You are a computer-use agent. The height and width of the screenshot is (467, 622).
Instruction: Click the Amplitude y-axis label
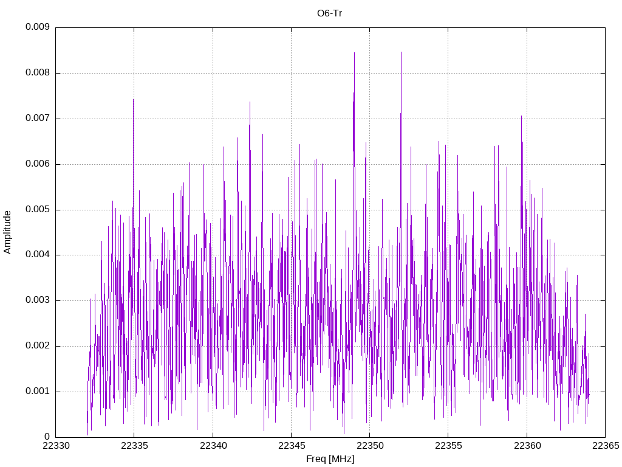(x=7, y=232)
